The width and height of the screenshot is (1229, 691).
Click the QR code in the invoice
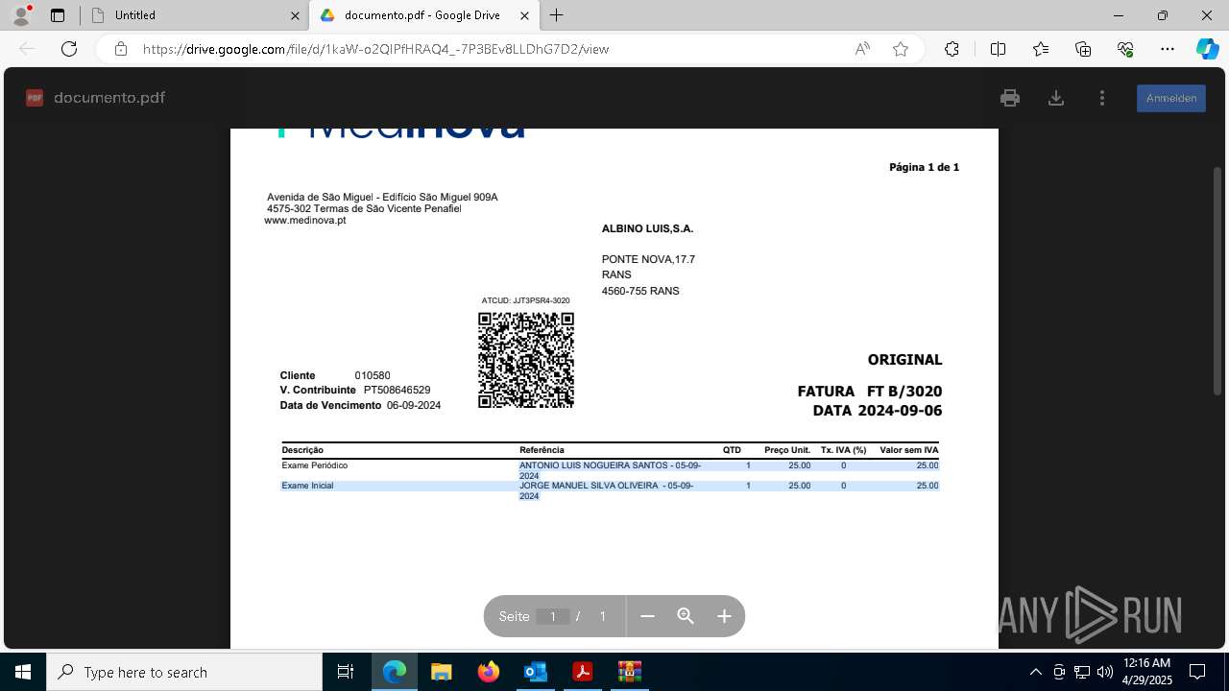[x=526, y=360]
